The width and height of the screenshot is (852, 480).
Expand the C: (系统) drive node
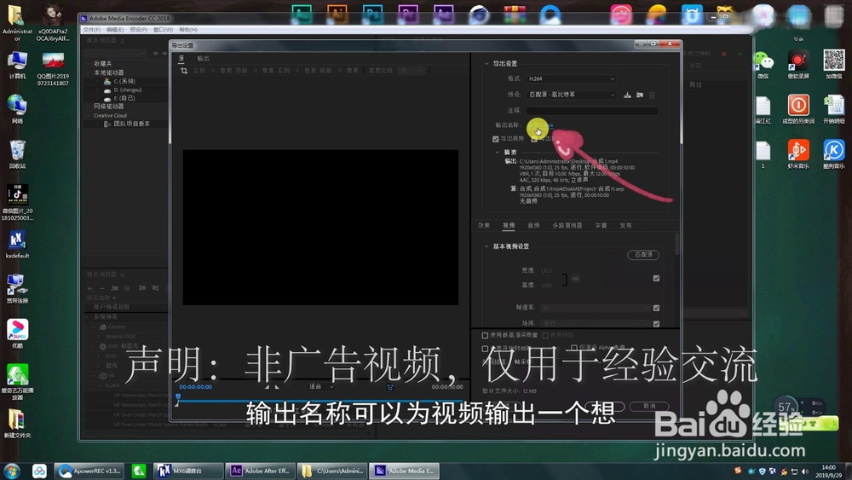point(98,81)
